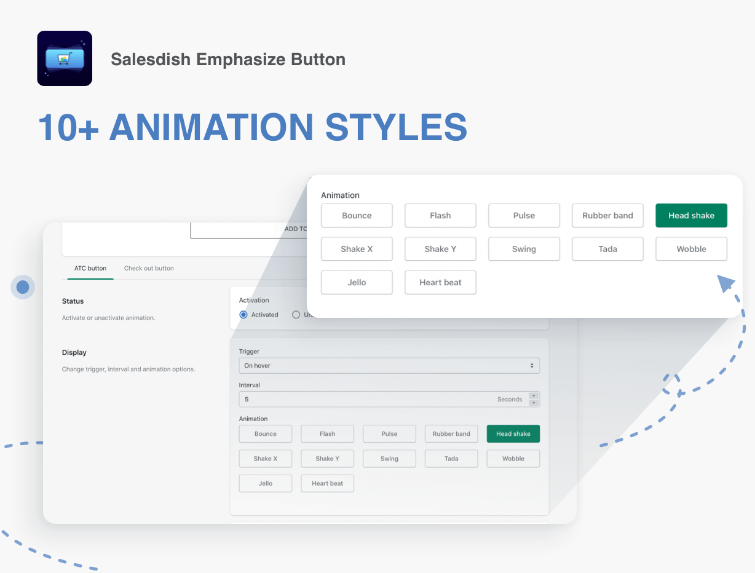Pick Bounce in the settings panel Animation list

point(266,434)
